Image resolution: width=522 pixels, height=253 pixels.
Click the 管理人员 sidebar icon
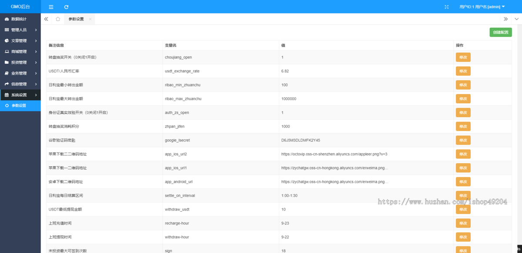7,30
